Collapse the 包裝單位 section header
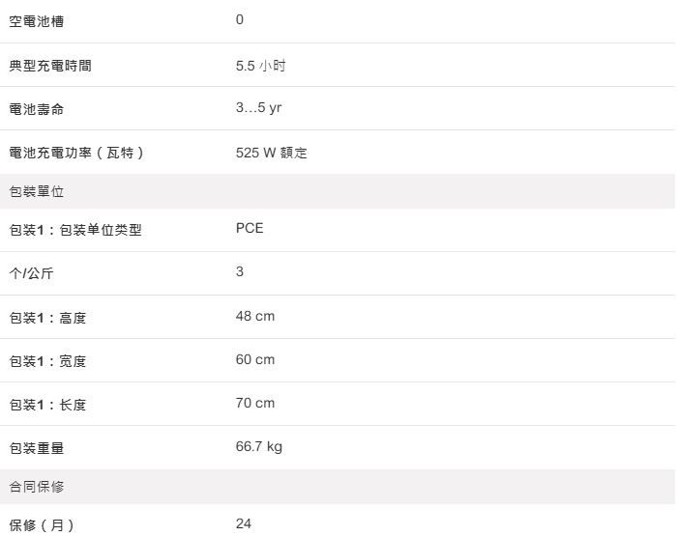The width and height of the screenshot is (677, 536). tap(37, 191)
